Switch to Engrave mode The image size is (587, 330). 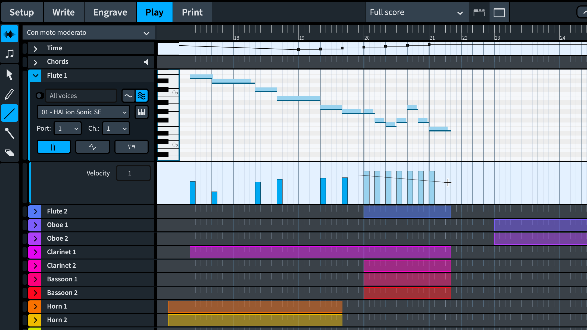[x=110, y=12]
